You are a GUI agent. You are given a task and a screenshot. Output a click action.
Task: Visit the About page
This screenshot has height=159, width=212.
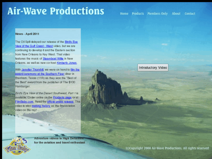click(x=176, y=13)
